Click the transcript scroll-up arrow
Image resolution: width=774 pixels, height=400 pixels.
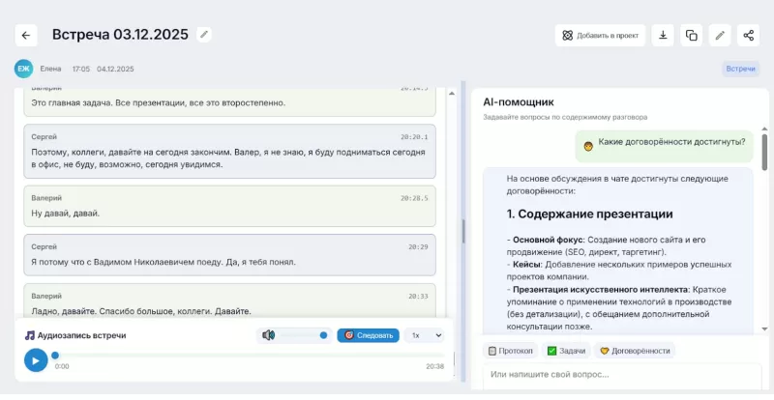coord(452,93)
